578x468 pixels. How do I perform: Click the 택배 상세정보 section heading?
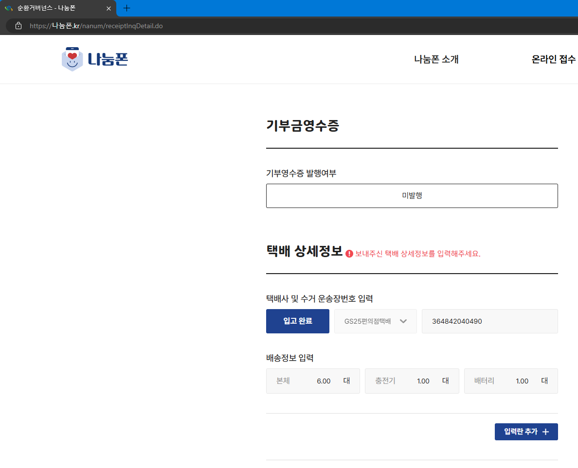coord(305,252)
